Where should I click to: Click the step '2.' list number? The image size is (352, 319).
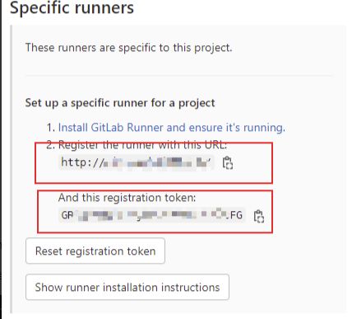[x=51, y=145]
